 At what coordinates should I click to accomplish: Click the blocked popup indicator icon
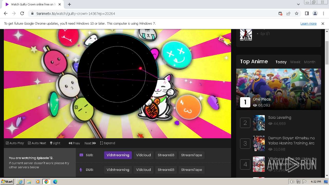[x=280, y=14]
